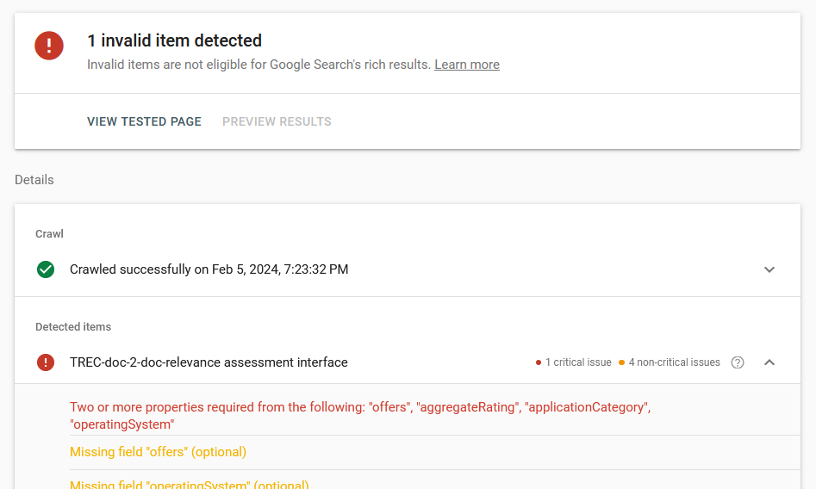Click the TREC-doc-2-doc-relevance assessment interface title
Image resolution: width=816 pixels, height=489 pixels.
tap(209, 362)
